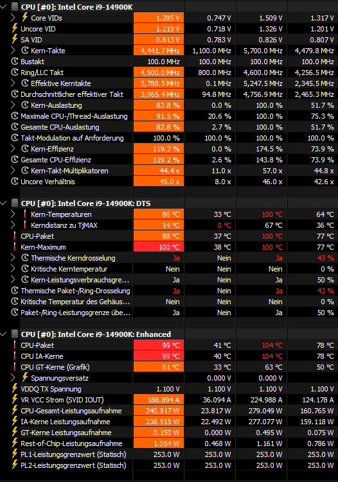Click the clock icon beside Paket-/Ring-Leistungsgrenze

click(x=15, y=313)
